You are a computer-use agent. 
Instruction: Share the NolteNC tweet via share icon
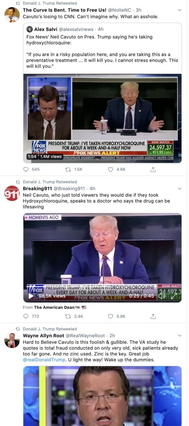tap(153, 169)
